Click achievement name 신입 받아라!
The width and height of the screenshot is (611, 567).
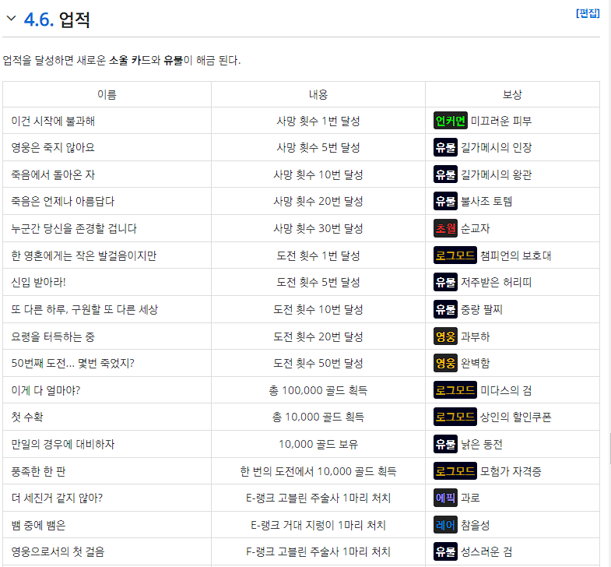coord(38,282)
